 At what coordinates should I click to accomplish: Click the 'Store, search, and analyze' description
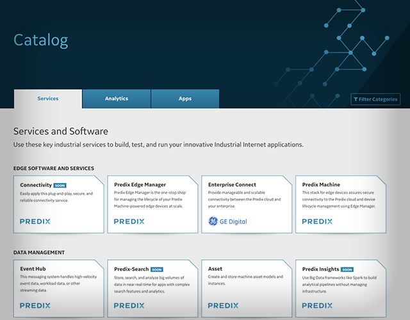152,284
